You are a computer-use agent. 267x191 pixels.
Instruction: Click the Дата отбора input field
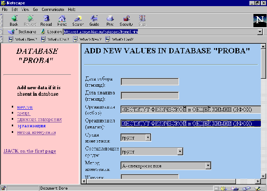(150, 81)
